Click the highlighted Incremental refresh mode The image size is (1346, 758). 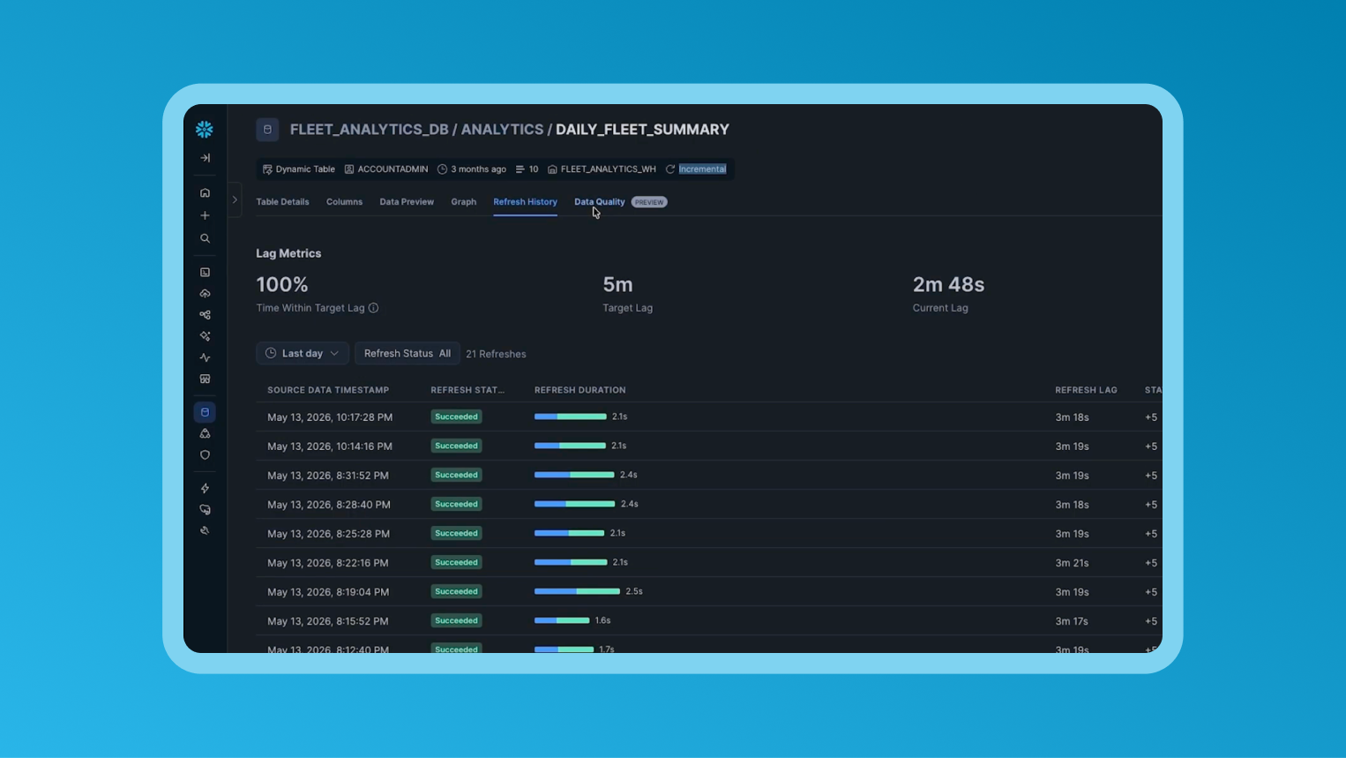702,169
